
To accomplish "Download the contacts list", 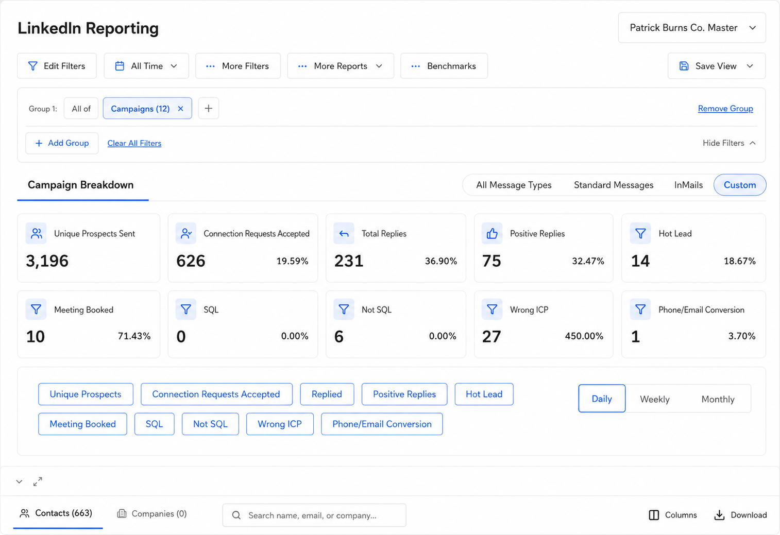I will coord(740,515).
